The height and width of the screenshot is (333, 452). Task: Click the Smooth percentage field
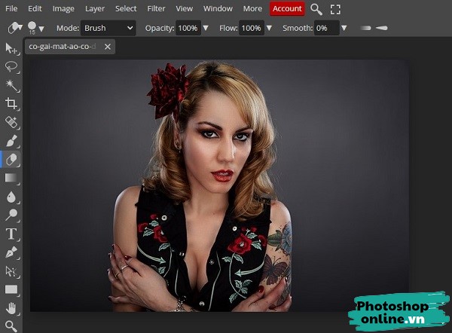click(x=325, y=28)
